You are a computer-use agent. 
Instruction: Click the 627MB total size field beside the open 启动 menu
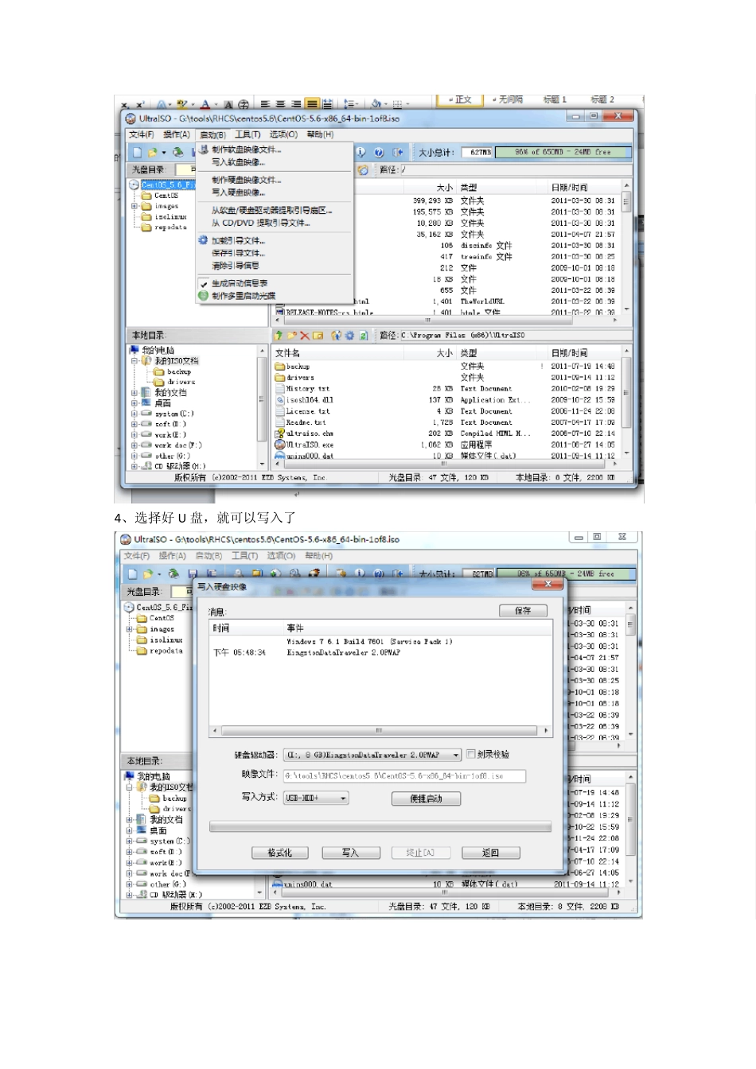(477, 152)
